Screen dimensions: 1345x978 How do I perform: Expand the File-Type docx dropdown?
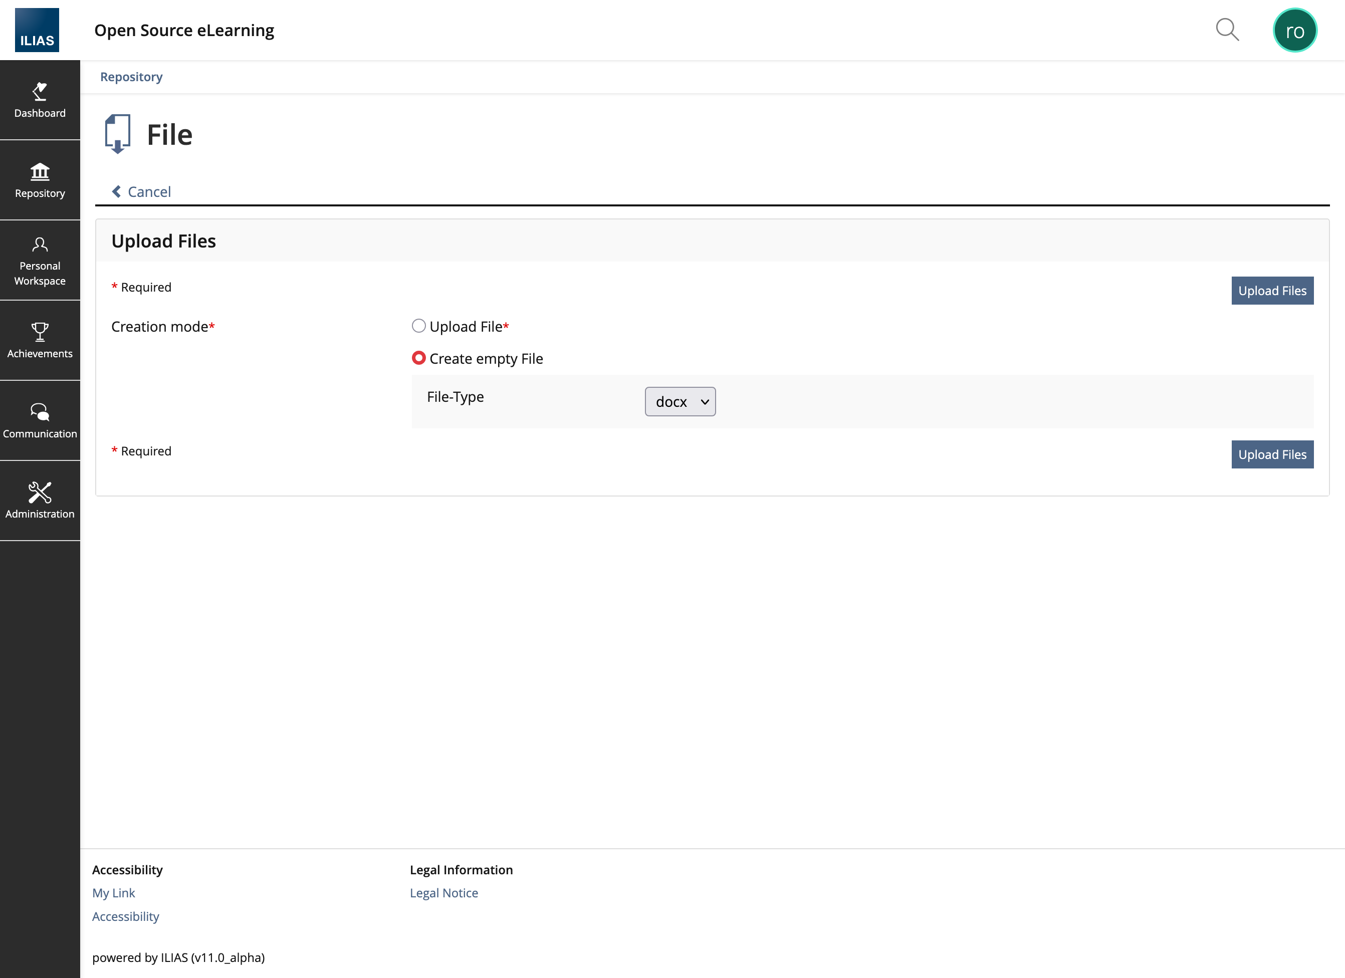[x=680, y=401]
